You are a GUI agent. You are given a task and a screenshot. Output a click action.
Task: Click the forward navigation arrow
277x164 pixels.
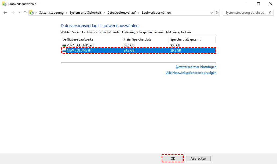pyautogui.click(x=13, y=13)
